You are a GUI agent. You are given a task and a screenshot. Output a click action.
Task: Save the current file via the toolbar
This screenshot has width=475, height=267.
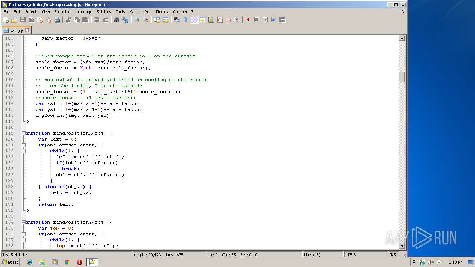[23, 20]
